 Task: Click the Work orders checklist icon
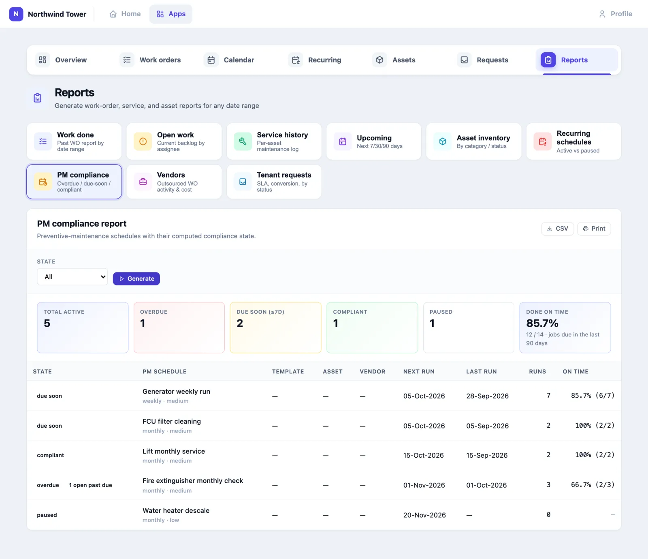tap(127, 60)
